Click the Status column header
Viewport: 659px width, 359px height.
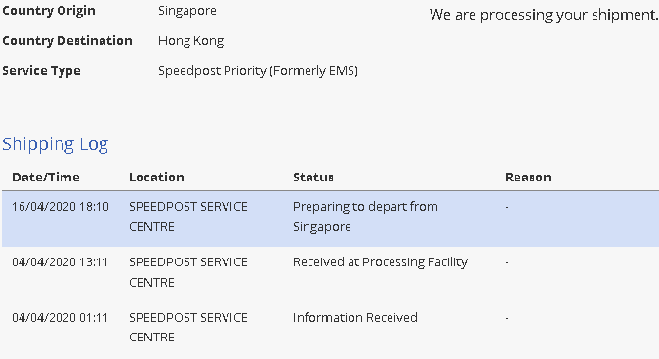(x=313, y=178)
